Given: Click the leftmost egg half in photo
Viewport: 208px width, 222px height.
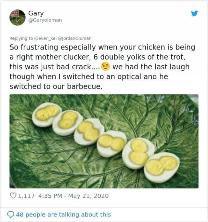Looking at the screenshot, I should click(x=47, y=114).
